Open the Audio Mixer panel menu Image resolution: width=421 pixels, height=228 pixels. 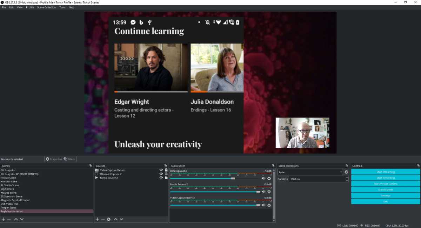(273, 165)
